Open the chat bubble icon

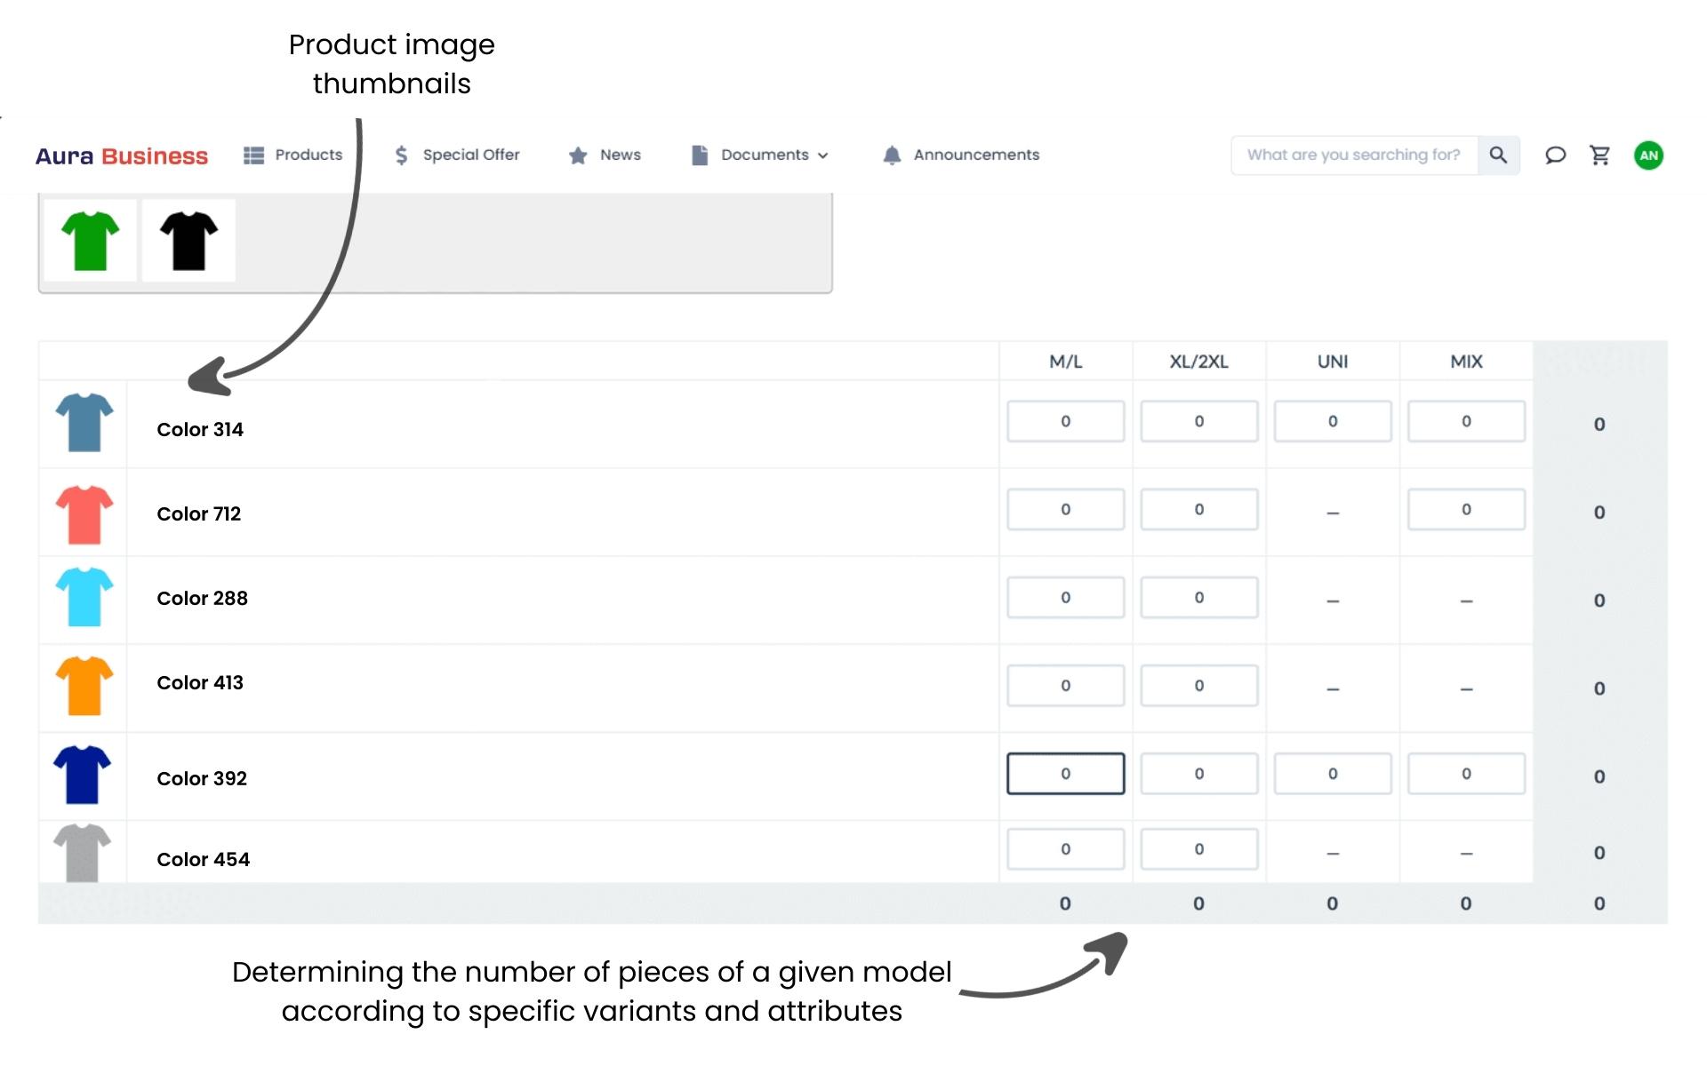(x=1555, y=155)
